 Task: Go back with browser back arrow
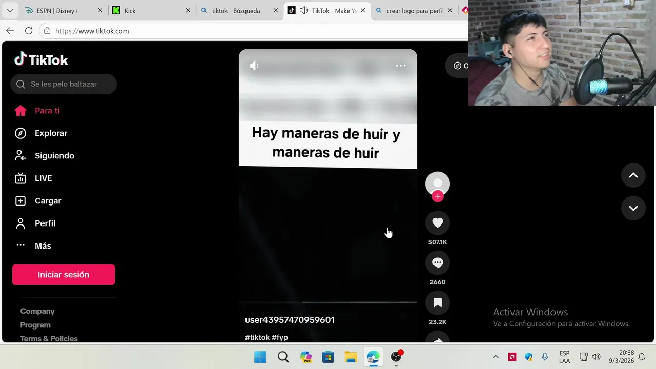pyautogui.click(x=10, y=31)
